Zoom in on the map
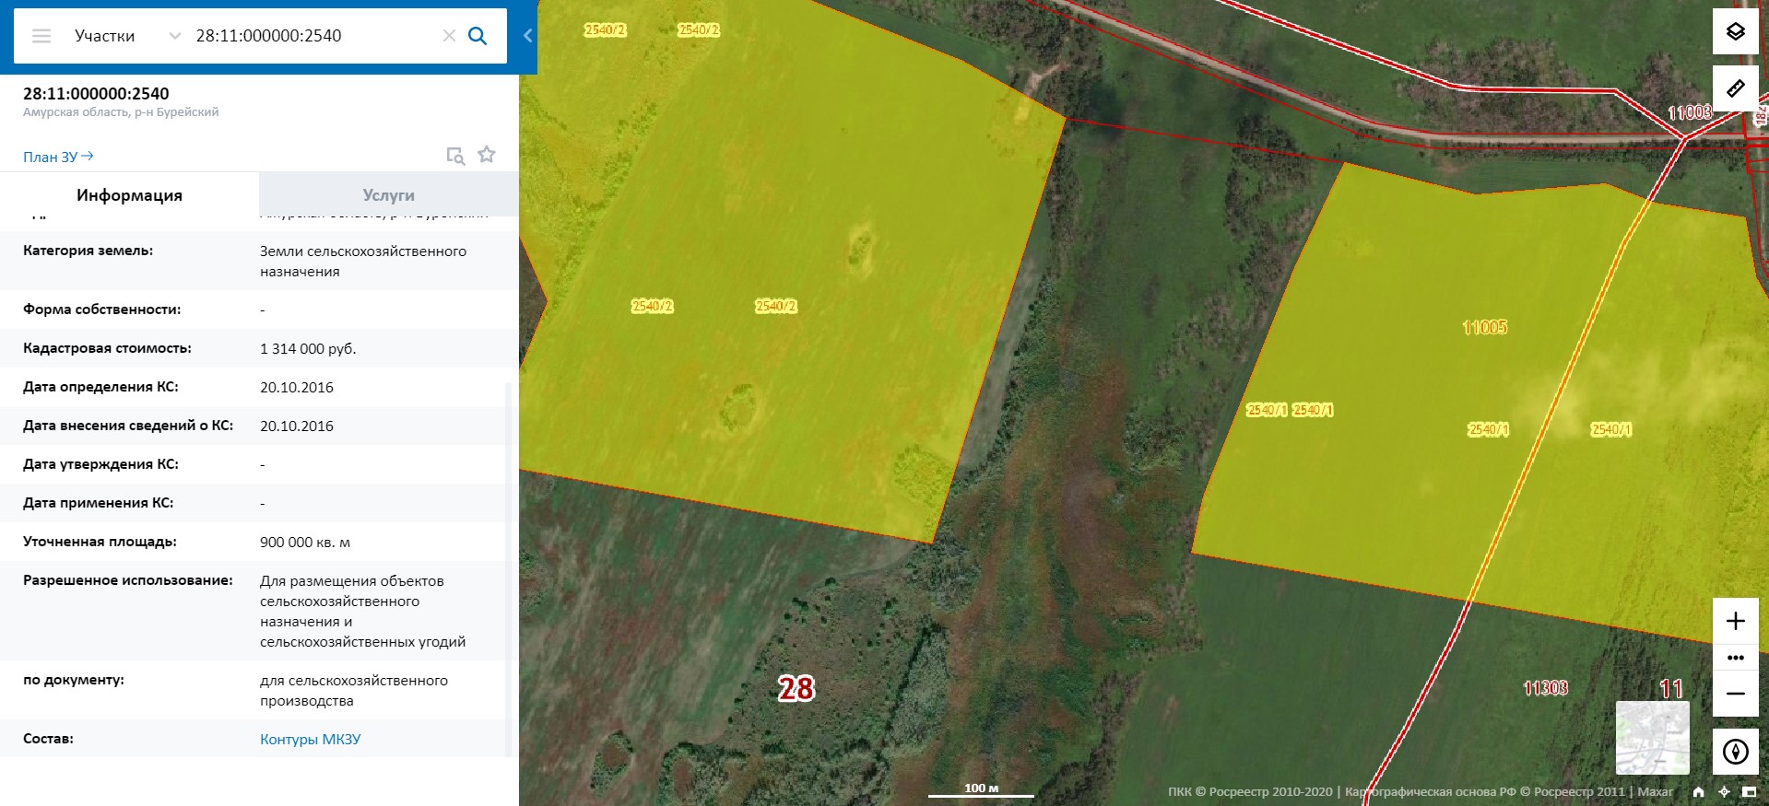This screenshot has height=806, width=1769. (1735, 621)
